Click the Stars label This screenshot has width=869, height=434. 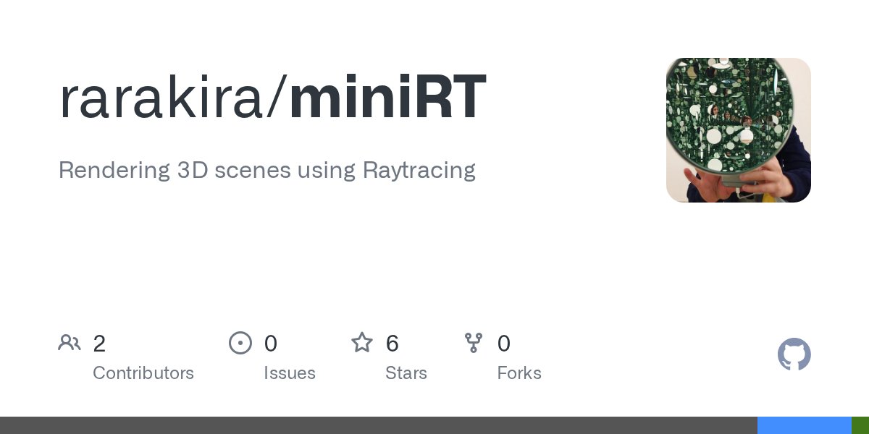406,373
